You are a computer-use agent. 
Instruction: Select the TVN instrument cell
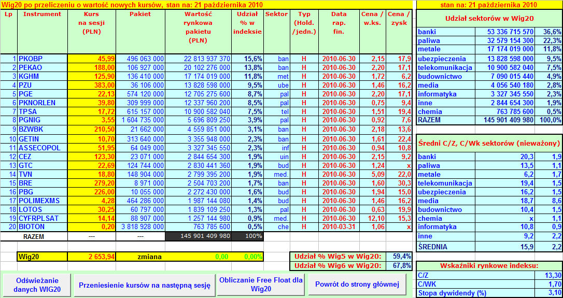point(43,174)
